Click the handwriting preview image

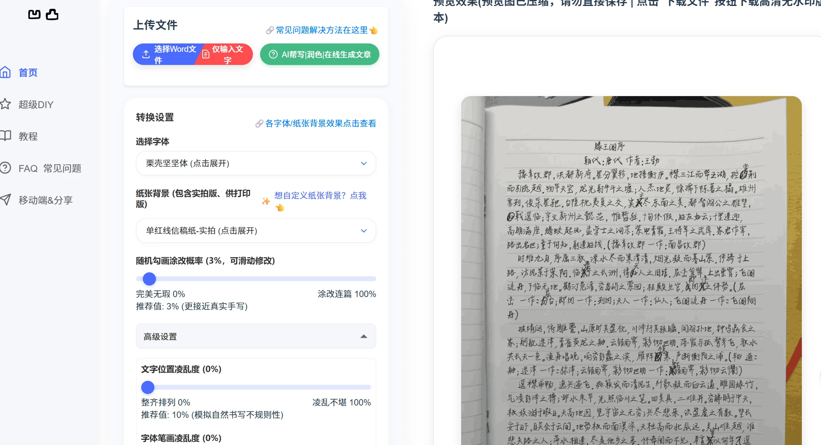[632, 270]
